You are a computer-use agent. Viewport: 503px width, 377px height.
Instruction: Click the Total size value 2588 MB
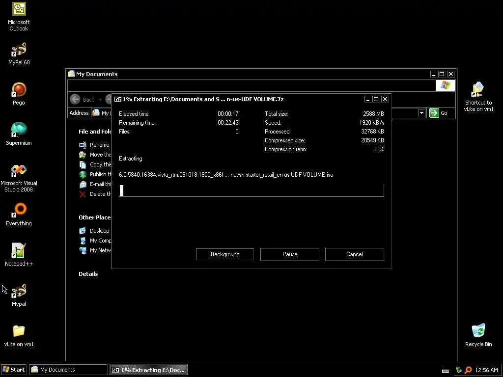pyautogui.click(x=373, y=114)
